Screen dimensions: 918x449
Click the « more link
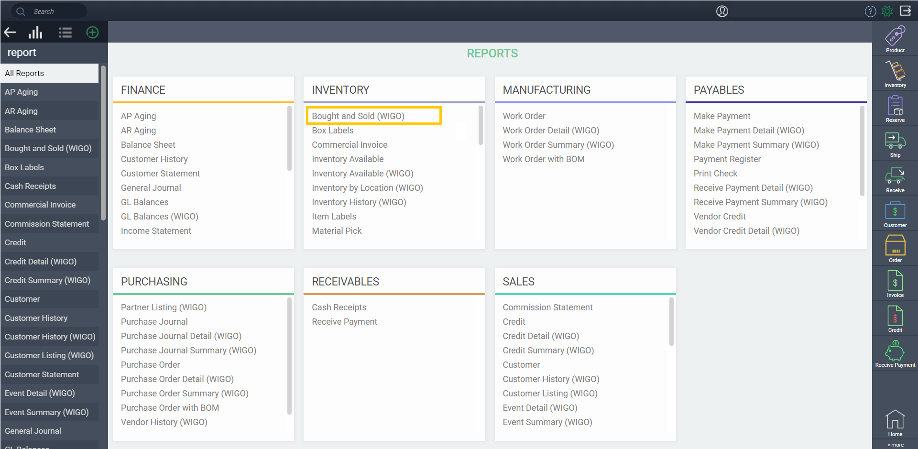(x=896, y=445)
